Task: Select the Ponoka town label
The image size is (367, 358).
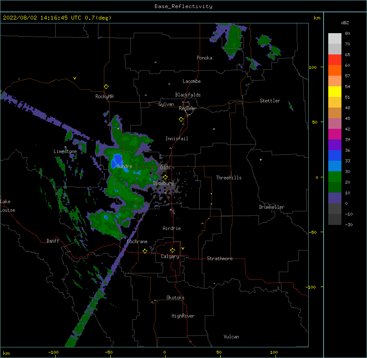Action: click(x=204, y=58)
